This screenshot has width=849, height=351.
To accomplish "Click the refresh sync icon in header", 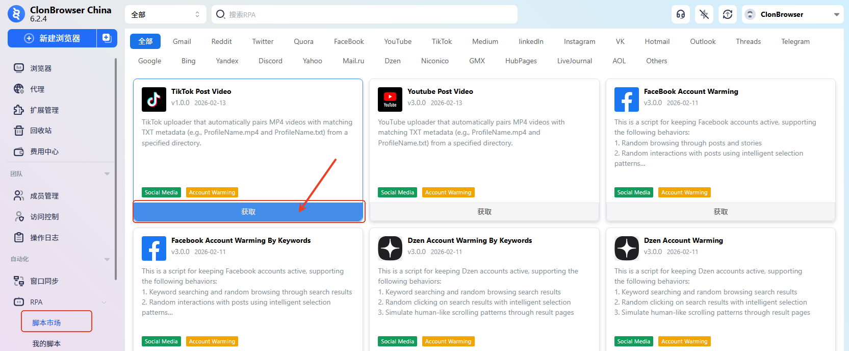I will pyautogui.click(x=728, y=14).
